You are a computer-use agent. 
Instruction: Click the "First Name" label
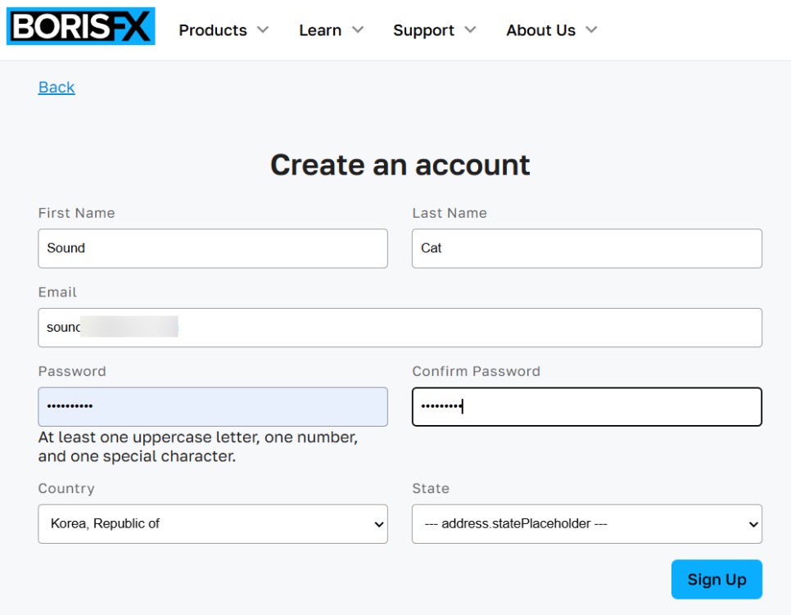77,213
